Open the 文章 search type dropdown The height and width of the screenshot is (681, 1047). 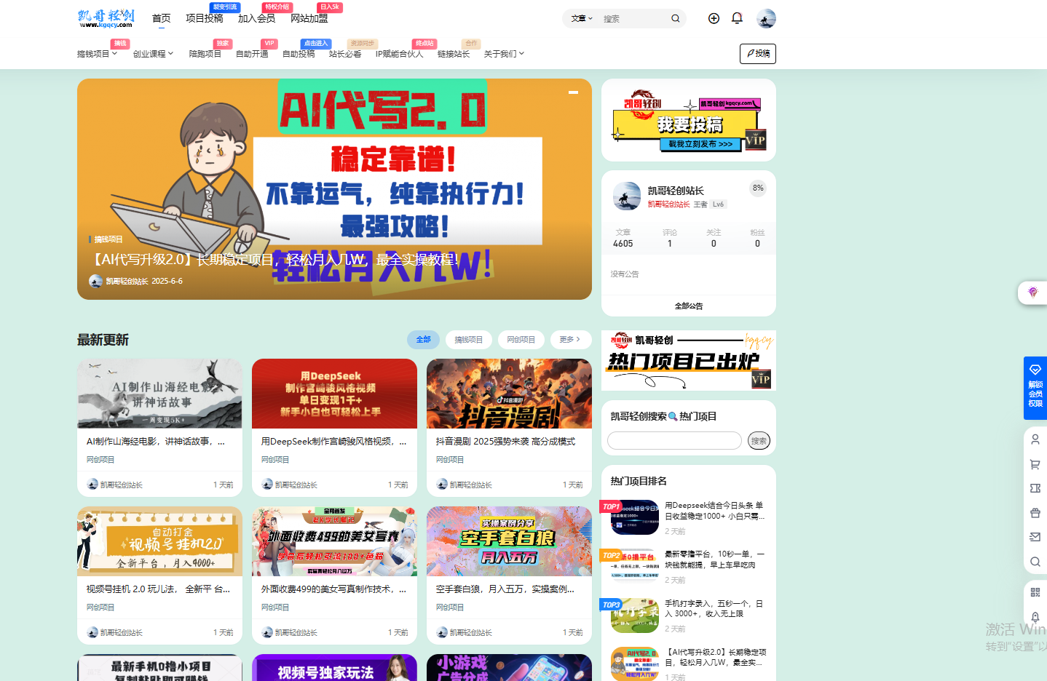click(582, 18)
